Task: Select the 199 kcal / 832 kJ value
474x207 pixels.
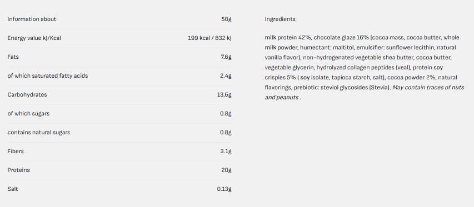Action: click(x=209, y=38)
